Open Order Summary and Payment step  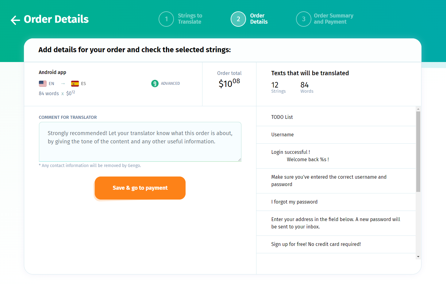point(333,19)
